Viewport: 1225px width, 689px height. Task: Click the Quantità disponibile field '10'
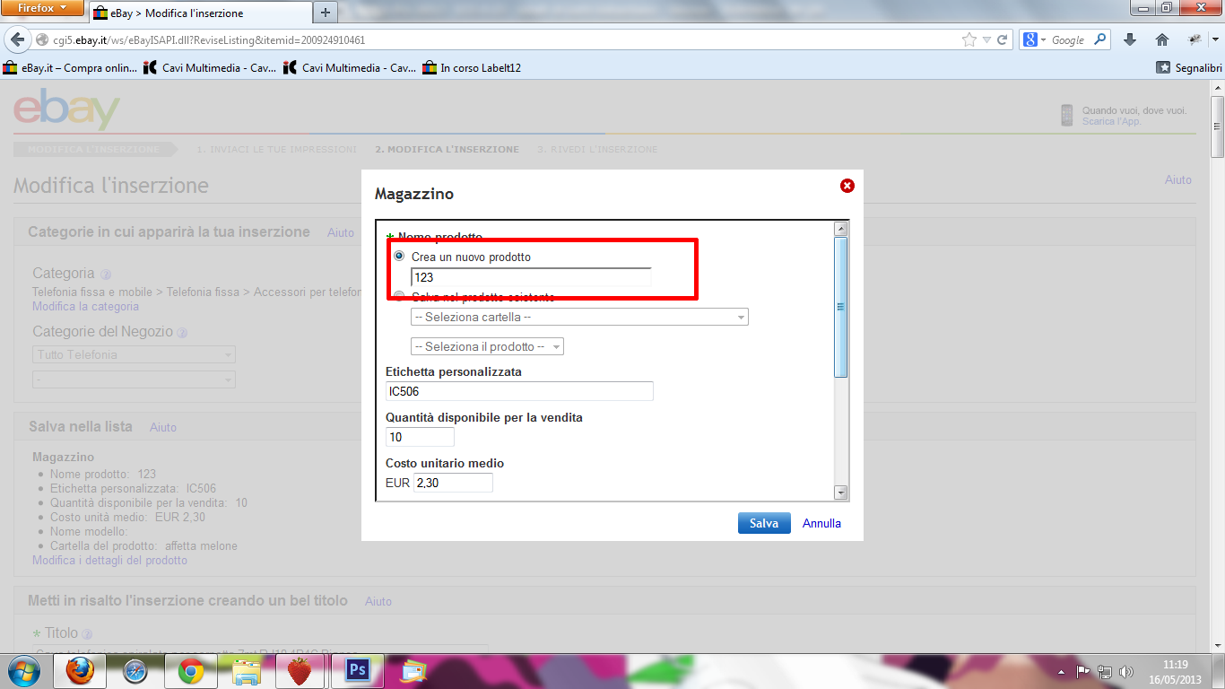coord(420,437)
